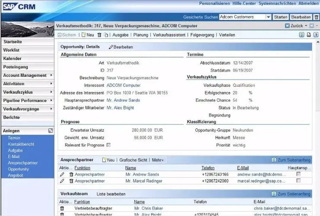Click the trash icon in opportunity toolbar

pyautogui.click(x=99, y=35)
